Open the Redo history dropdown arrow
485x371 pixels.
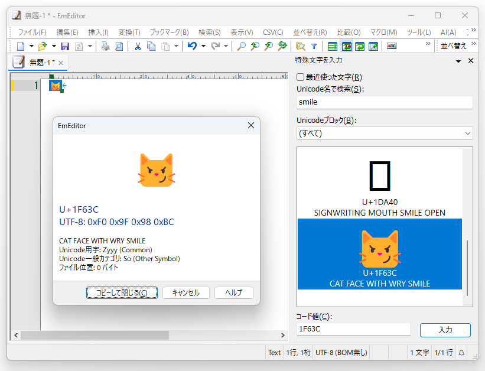coord(226,47)
